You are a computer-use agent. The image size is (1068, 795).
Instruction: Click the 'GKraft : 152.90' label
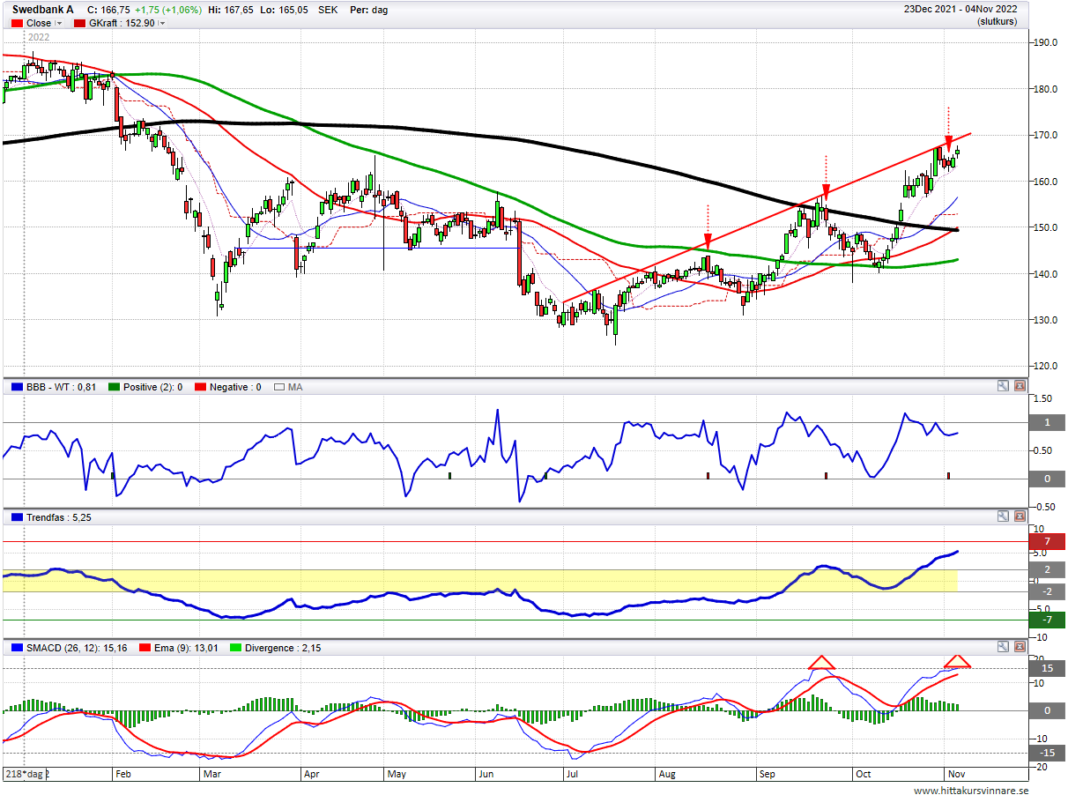point(122,24)
